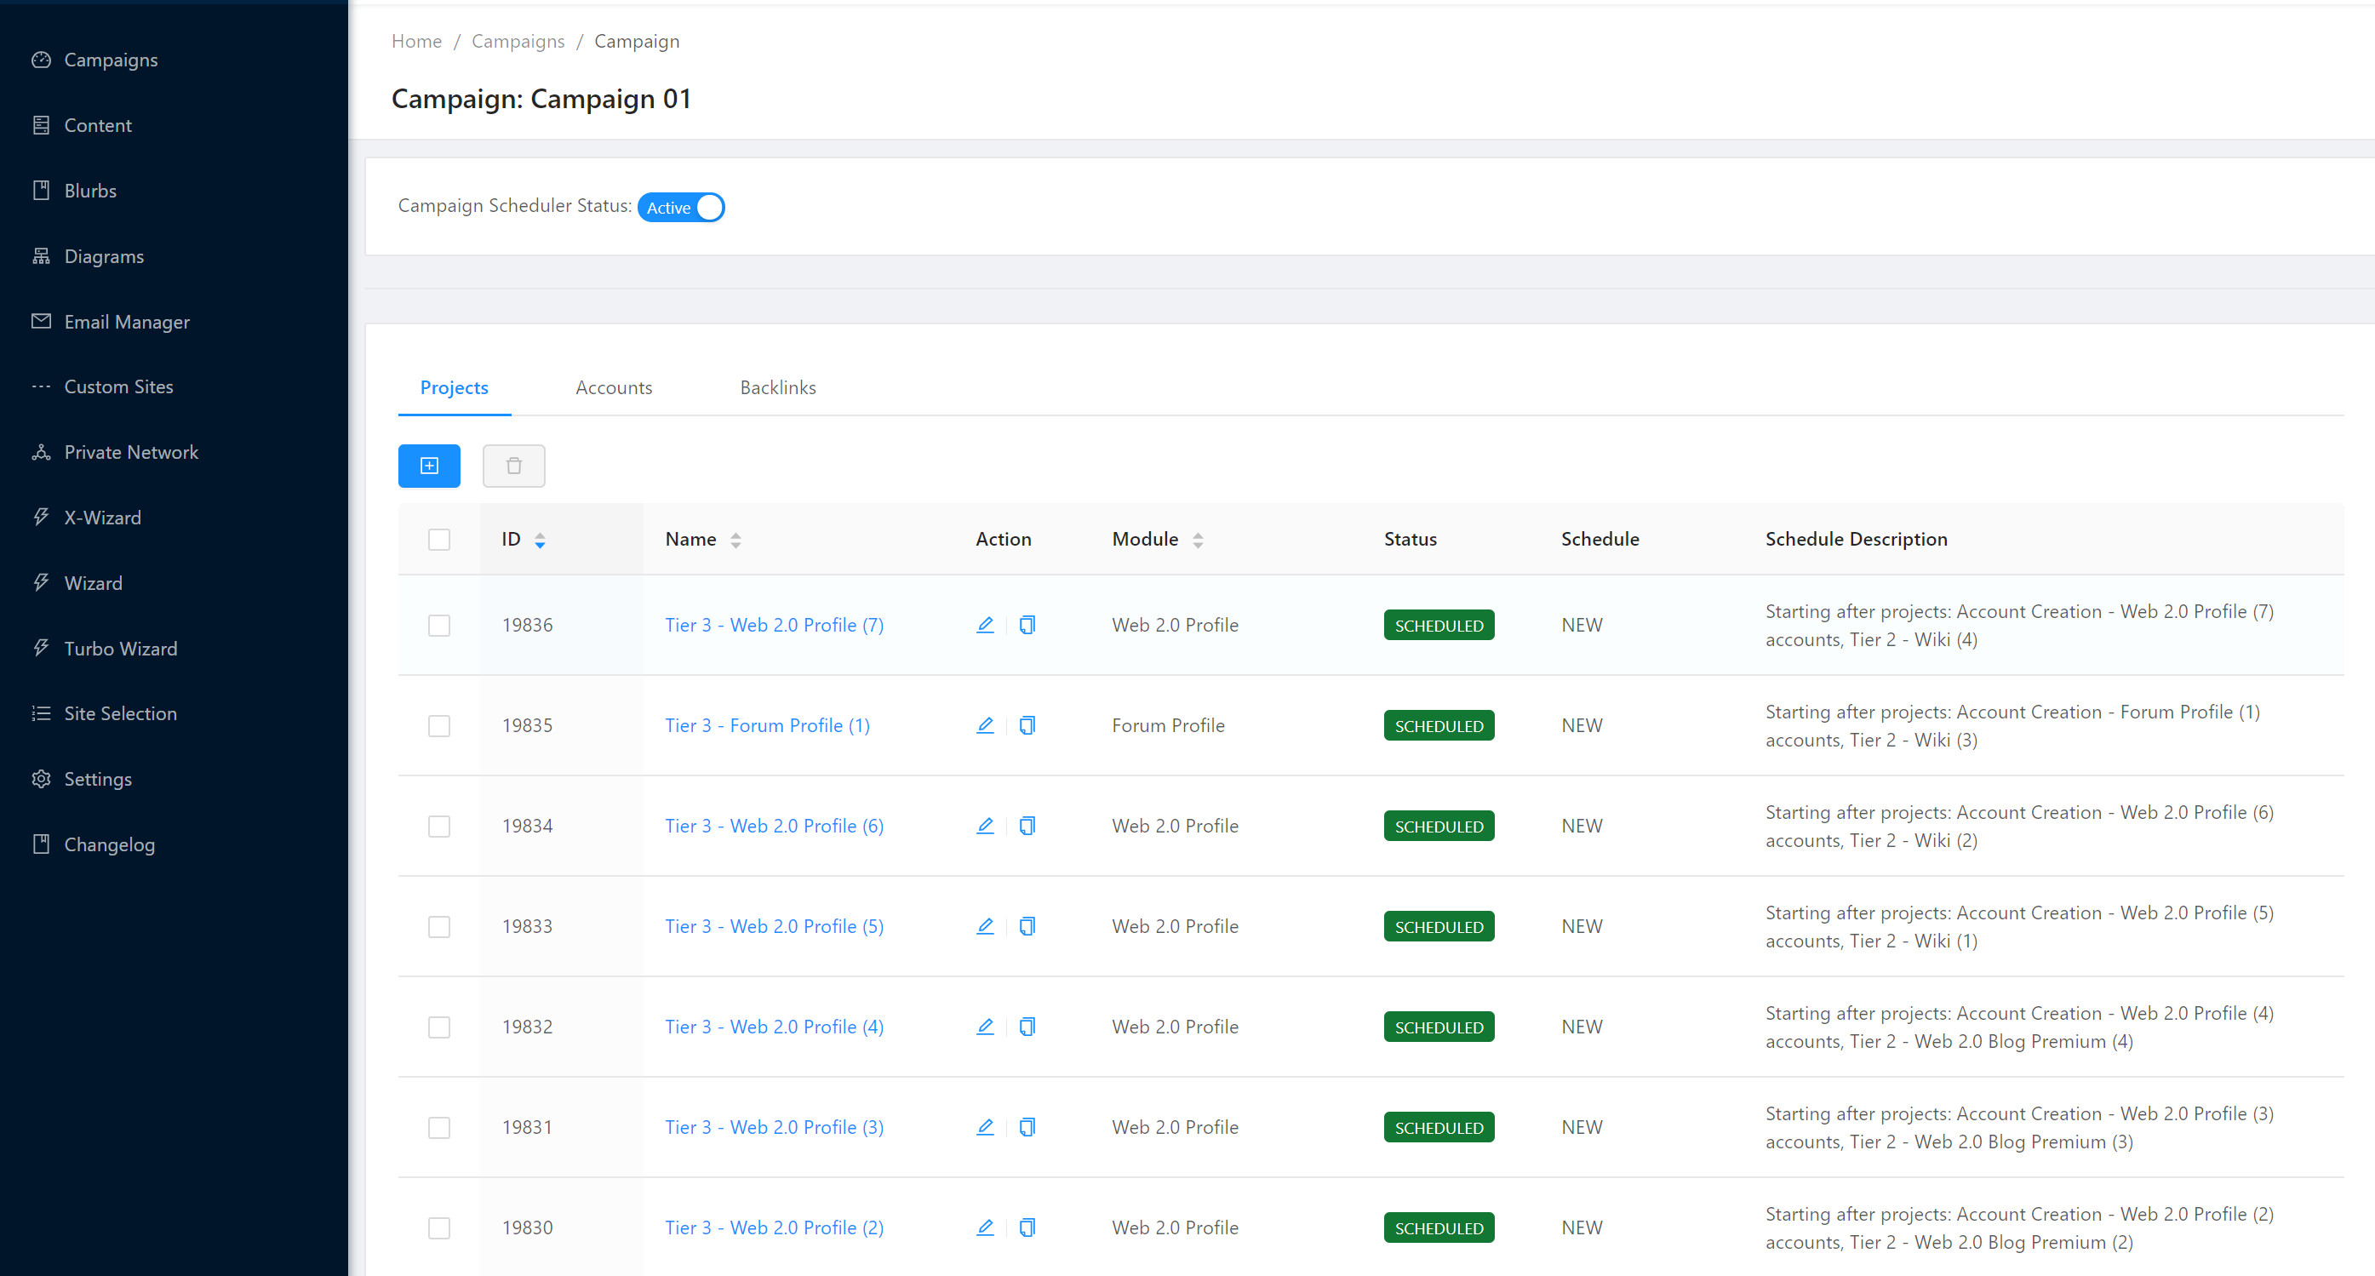
Task: Sort table by Name column arrows
Action: click(x=735, y=541)
